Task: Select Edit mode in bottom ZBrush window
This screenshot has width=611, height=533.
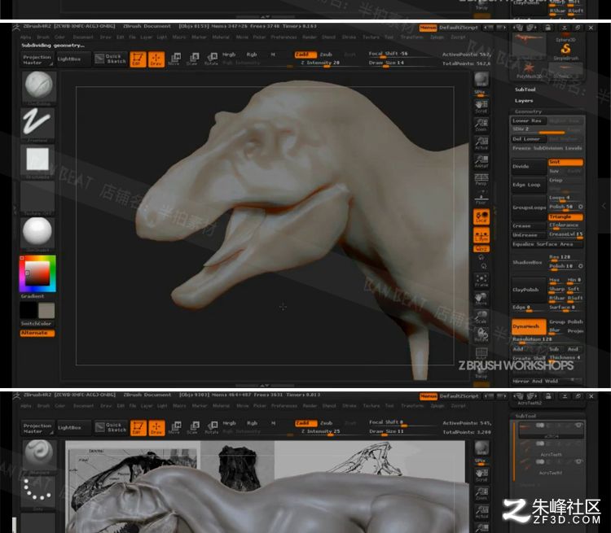Action: click(x=138, y=428)
